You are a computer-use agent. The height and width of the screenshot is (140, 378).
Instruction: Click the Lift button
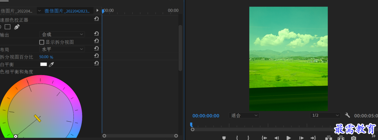coord(328,138)
